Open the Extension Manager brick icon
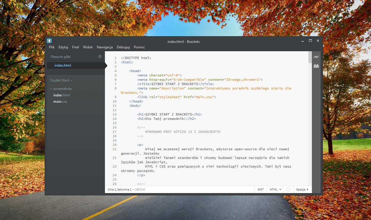This screenshot has height=220, width=371. point(316,66)
